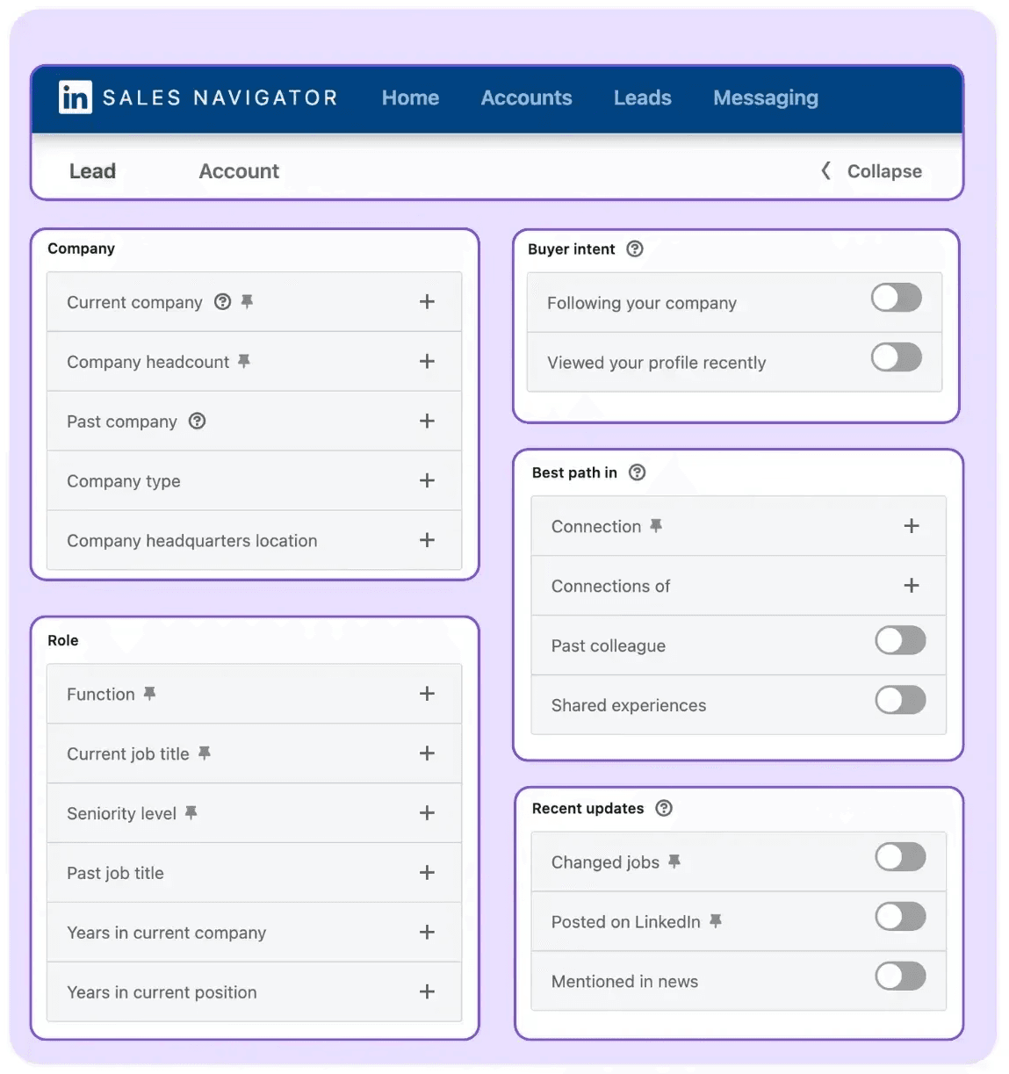Expand Company headquarters location plus
Screen dimensions: 1009x1074
427,540
